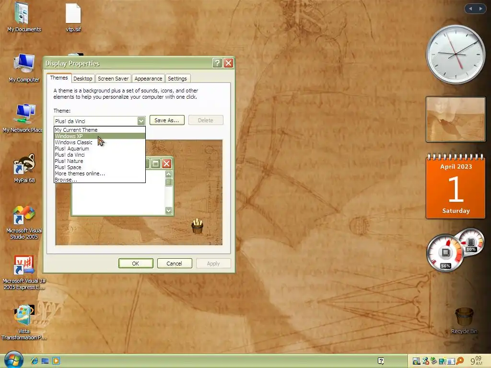
Task: Click the blue window tray icon
Action: [451, 361]
